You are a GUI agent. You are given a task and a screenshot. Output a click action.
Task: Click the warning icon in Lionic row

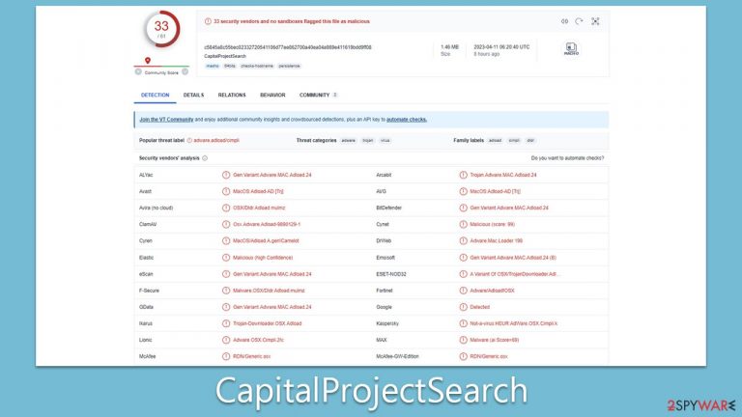tap(226, 340)
